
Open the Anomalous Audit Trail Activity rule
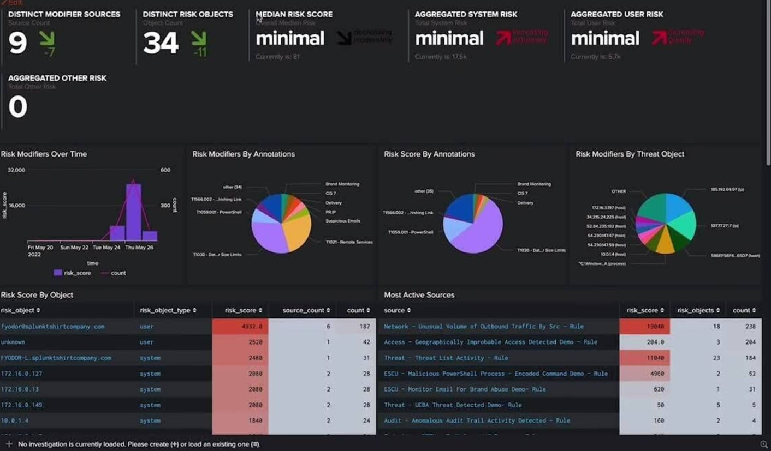(477, 421)
